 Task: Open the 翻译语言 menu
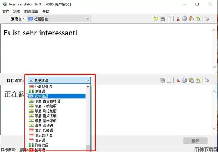[x=31, y=11]
